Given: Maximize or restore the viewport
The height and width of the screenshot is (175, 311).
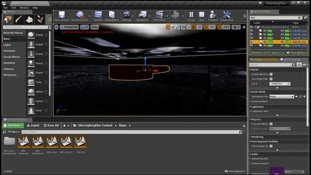Looking at the screenshot, I should [244, 27].
